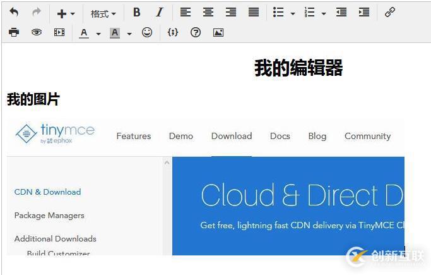Insert code sample

click(x=173, y=32)
